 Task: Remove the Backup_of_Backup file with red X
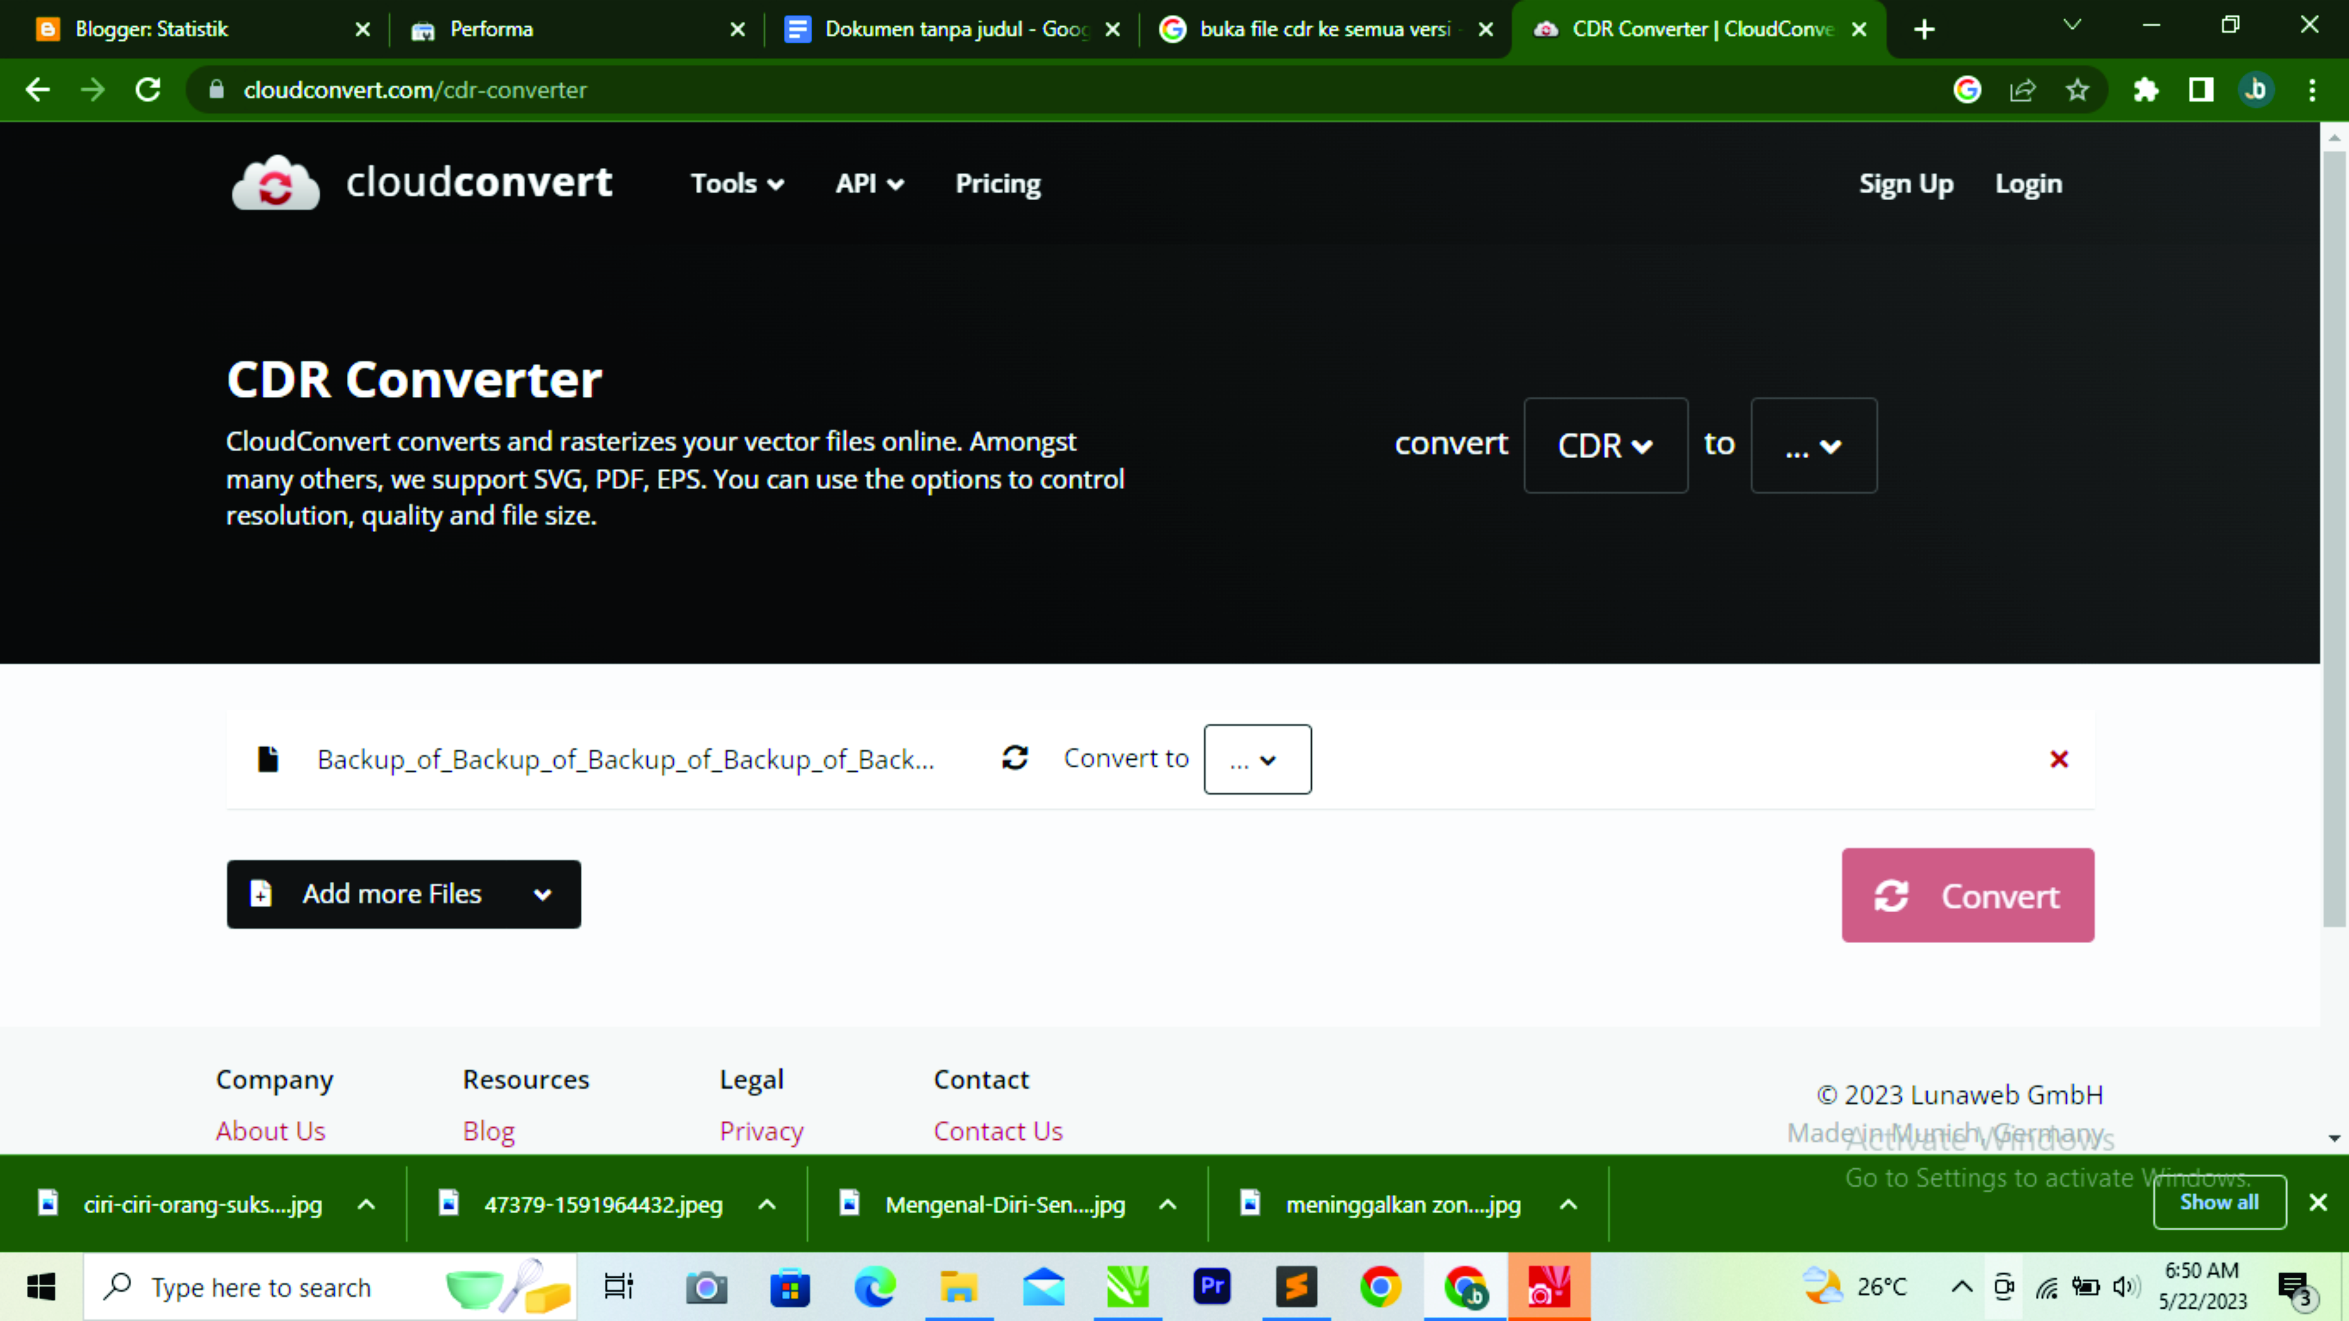[2058, 759]
